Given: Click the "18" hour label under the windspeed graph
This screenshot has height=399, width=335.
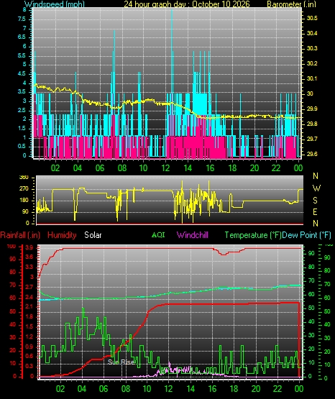Looking at the screenshot, I should click(232, 168).
